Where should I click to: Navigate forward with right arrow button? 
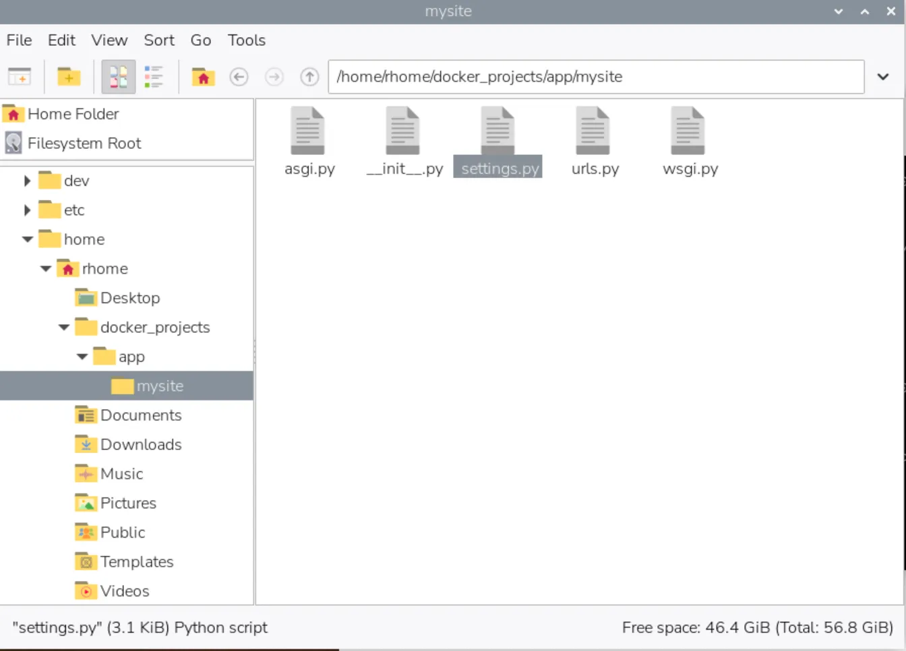pyautogui.click(x=274, y=77)
